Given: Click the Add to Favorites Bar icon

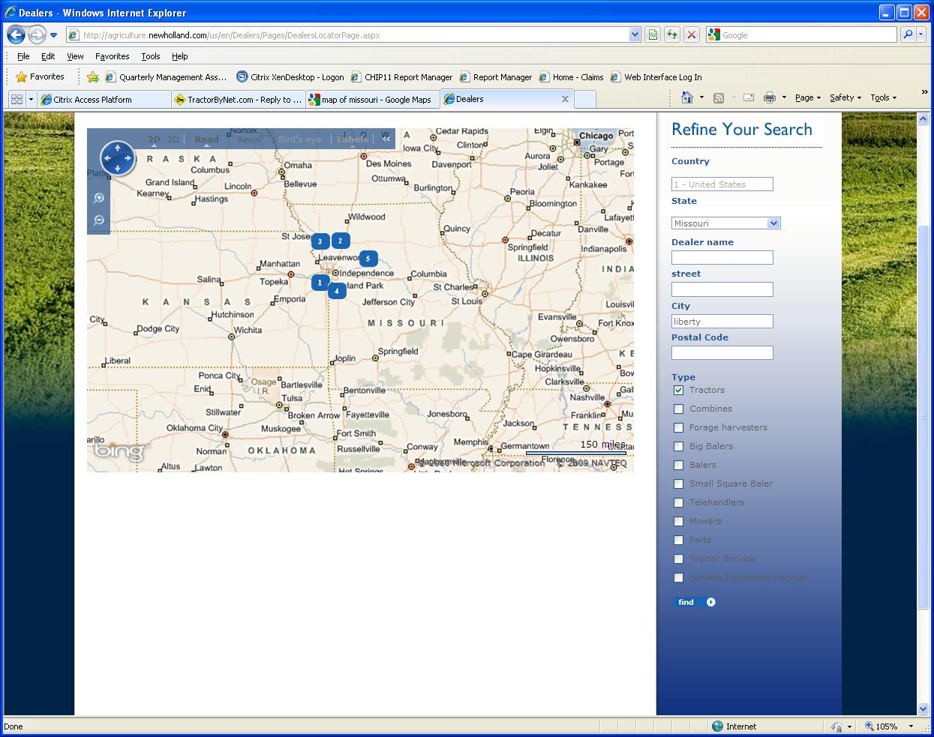Looking at the screenshot, I should (93, 76).
